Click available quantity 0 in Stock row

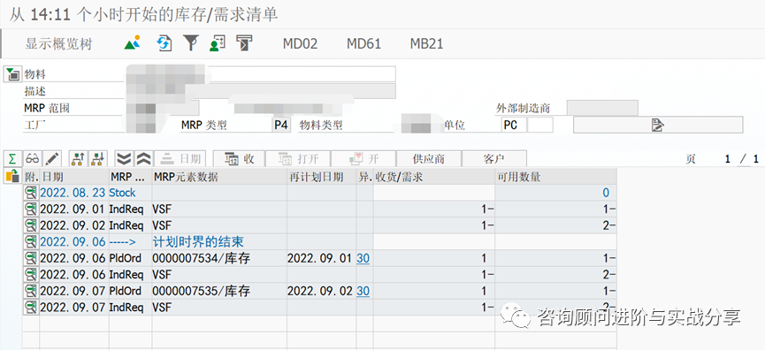(555, 193)
